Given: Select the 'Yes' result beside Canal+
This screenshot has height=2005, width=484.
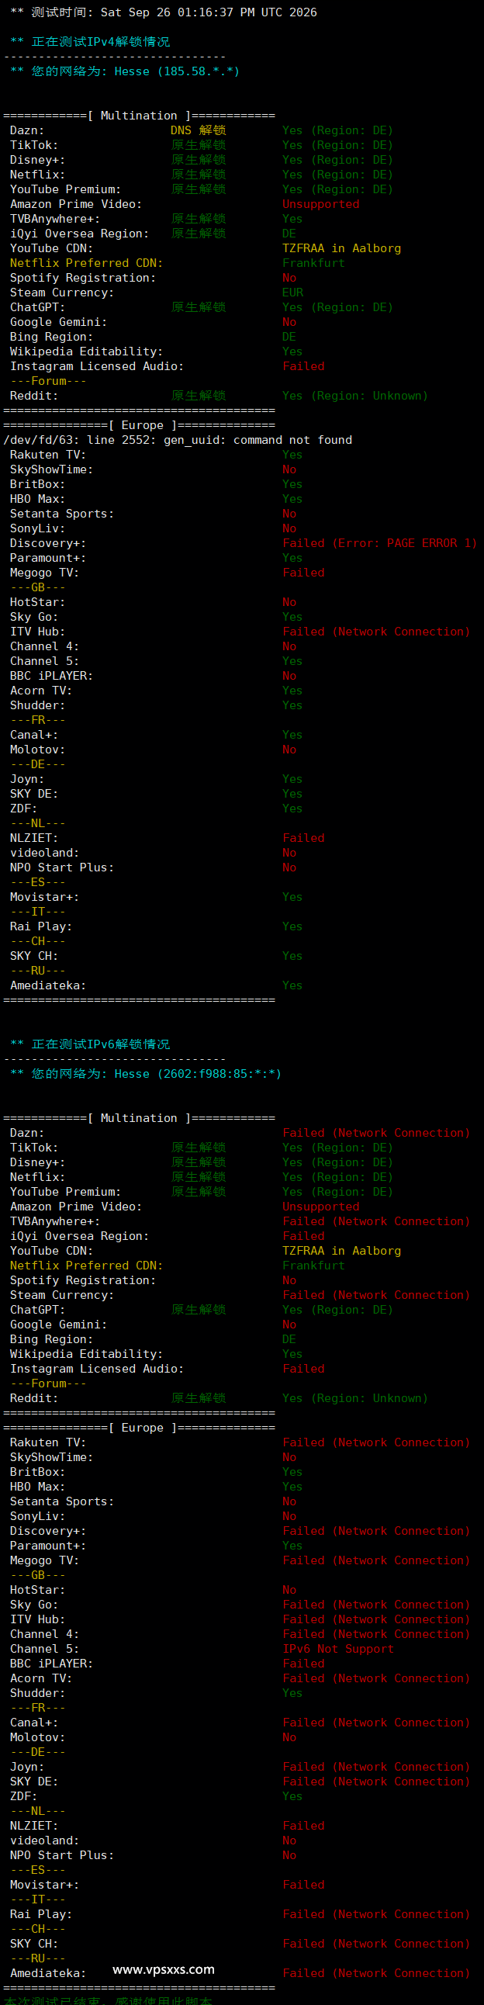Looking at the screenshot, I should (x=292, y=735).
